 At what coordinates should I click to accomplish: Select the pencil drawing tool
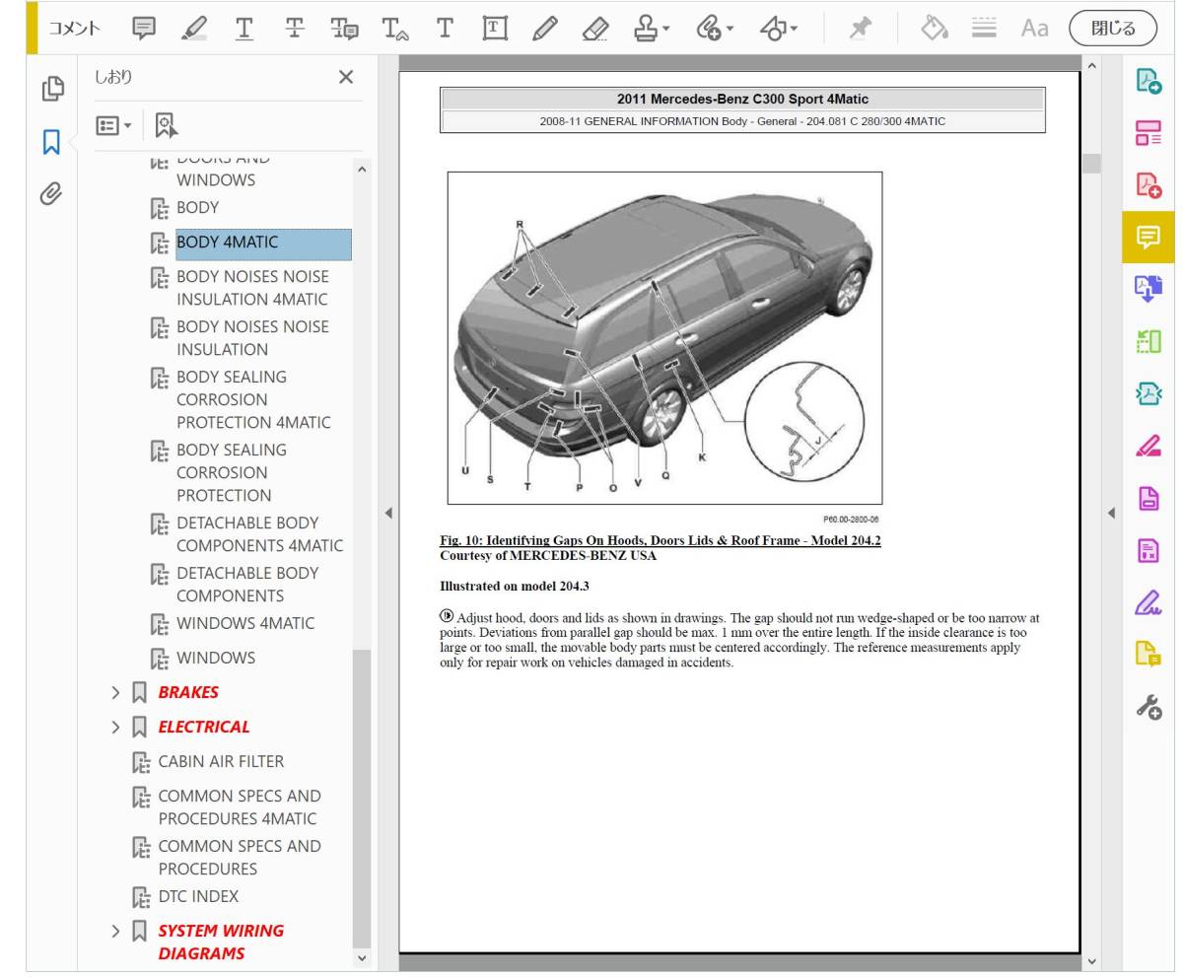tap(544, 29)
